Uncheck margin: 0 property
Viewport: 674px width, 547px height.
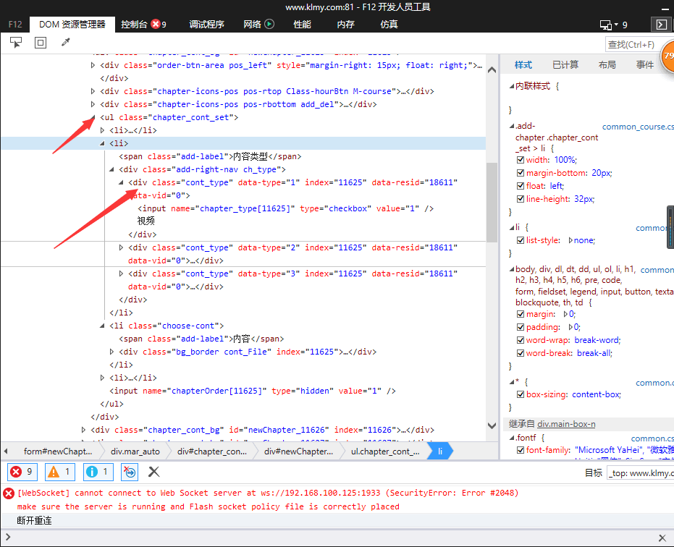click(520, 314)
